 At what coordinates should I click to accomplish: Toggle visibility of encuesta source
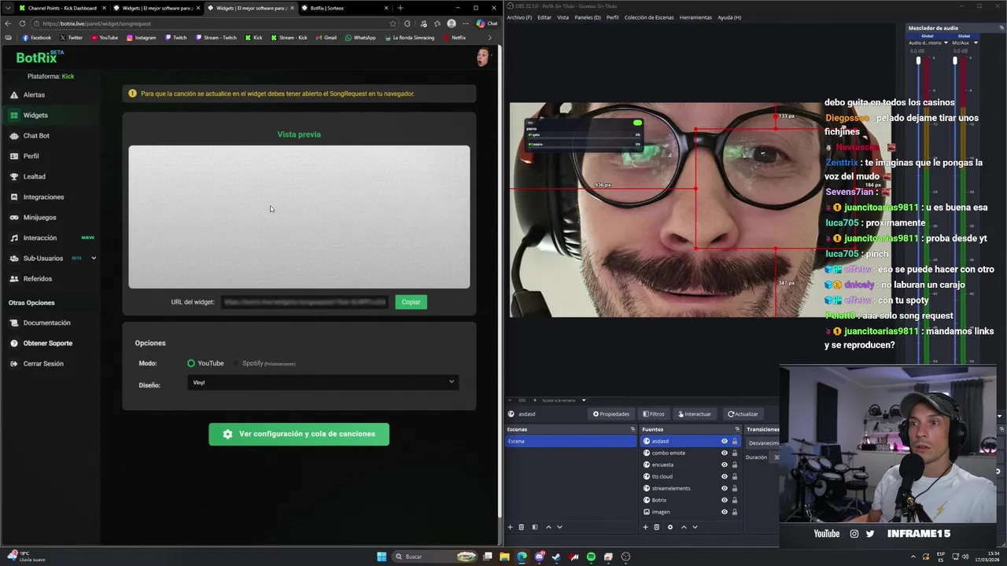[725, 465]
